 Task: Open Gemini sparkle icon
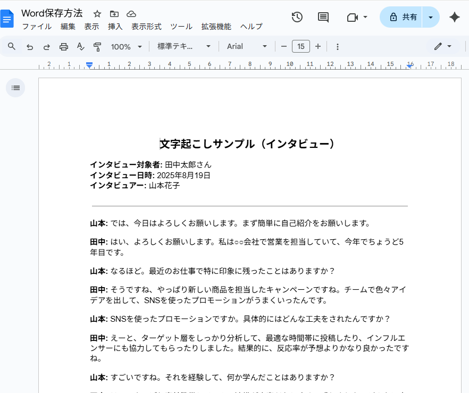click(x=454, y=17)
